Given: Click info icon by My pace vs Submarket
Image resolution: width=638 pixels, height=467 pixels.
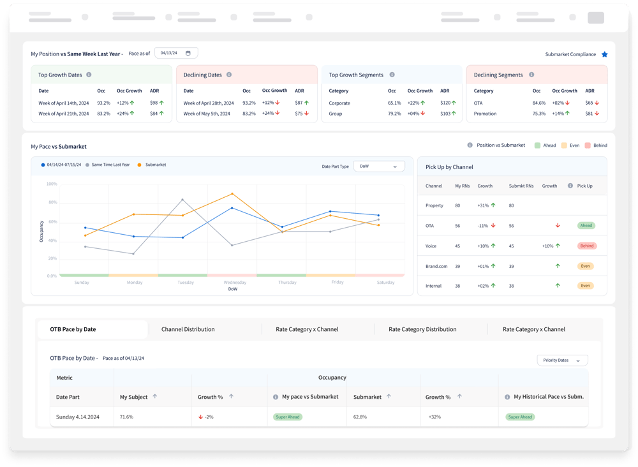Looking at the screenshot, I should pyautogui.click(x=276, y=397).
